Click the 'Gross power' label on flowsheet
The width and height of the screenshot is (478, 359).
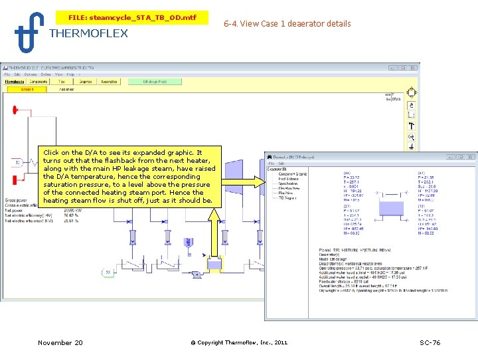[x=16, y=200]
